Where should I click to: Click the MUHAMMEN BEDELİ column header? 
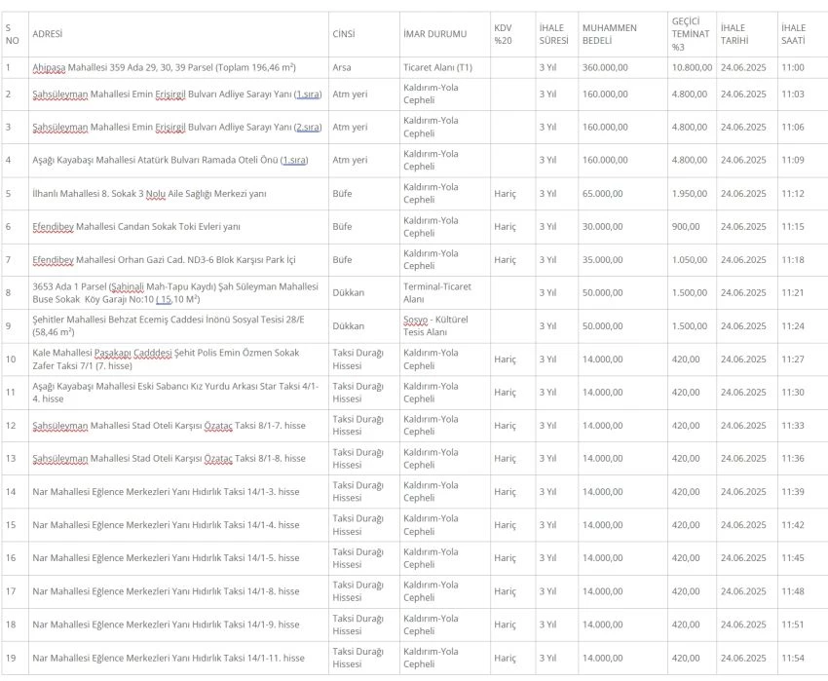pos(609,33)
